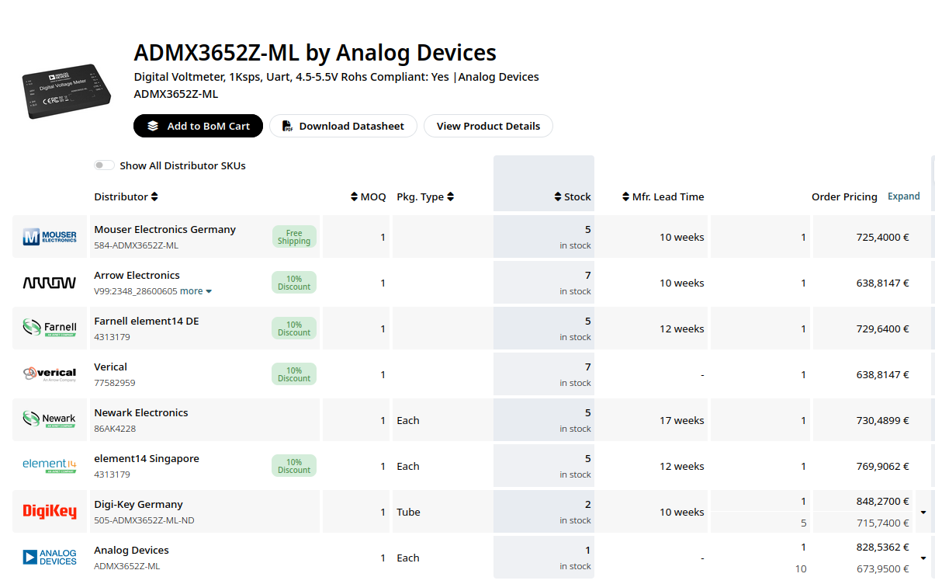Click Analog Devices quantity 10 price 673,9500 €
The height and width of the screenshot is (584, 935).
[882, 568]
